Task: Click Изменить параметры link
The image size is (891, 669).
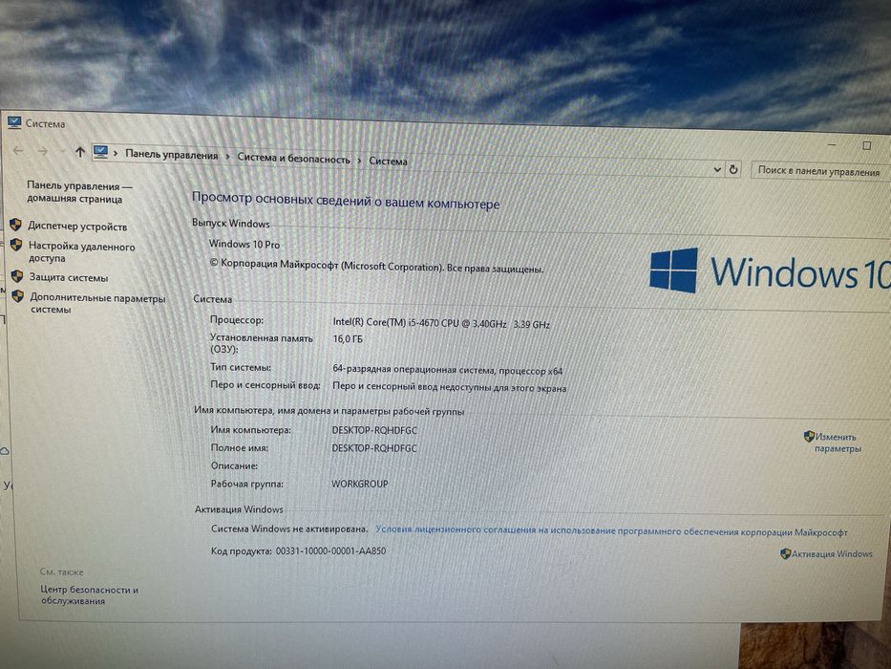Action: click(x=837, y=442)
